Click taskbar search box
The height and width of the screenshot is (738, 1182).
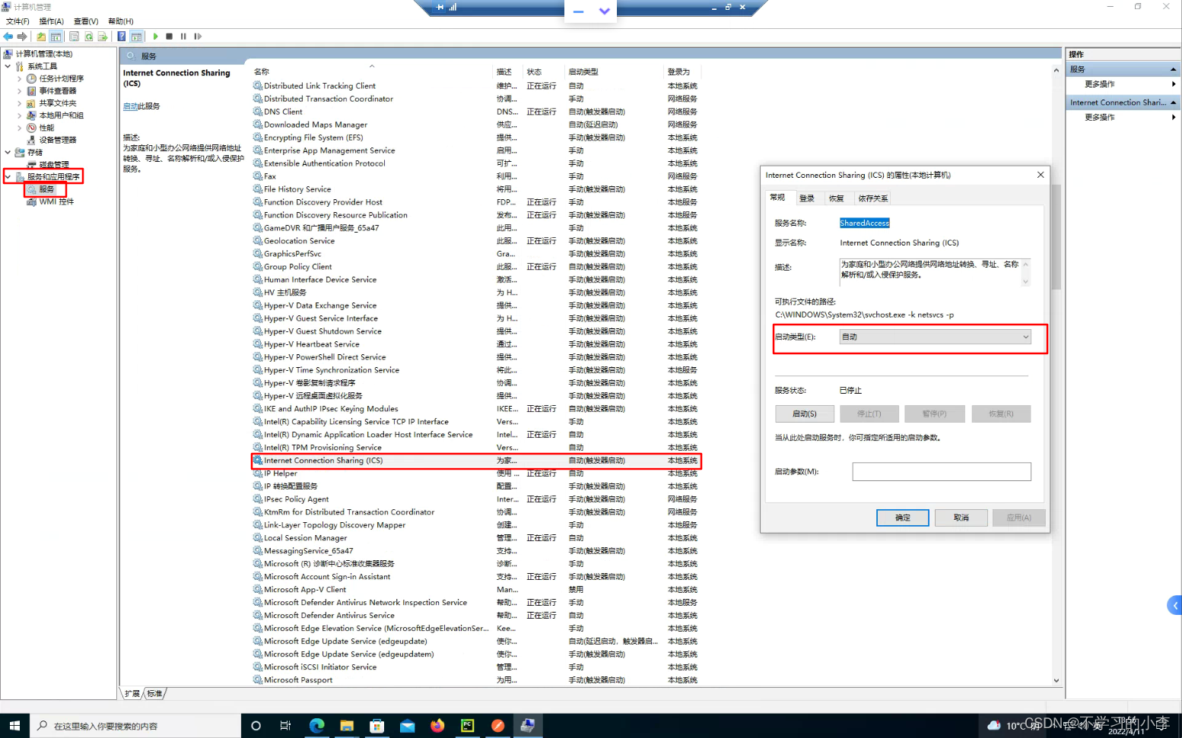[135, 726]
